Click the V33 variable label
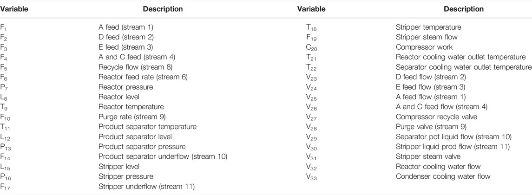This screenshot has width=532, height=195. coord(311,177)
